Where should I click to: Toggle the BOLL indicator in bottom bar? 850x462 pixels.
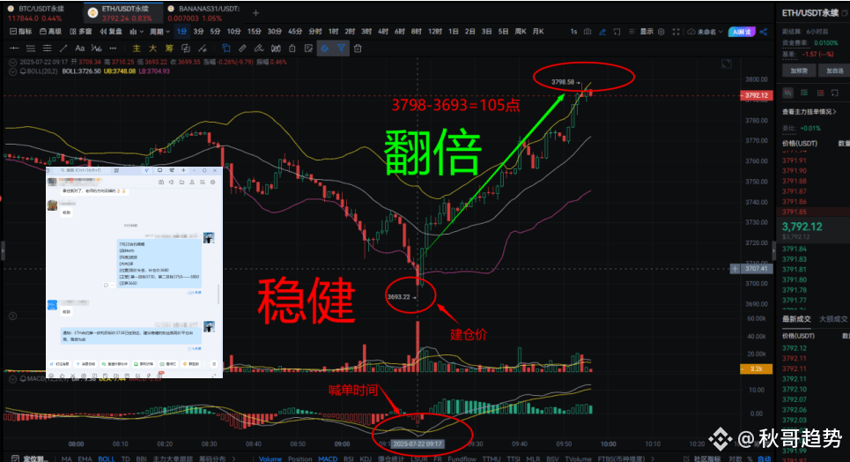point(107,458)
